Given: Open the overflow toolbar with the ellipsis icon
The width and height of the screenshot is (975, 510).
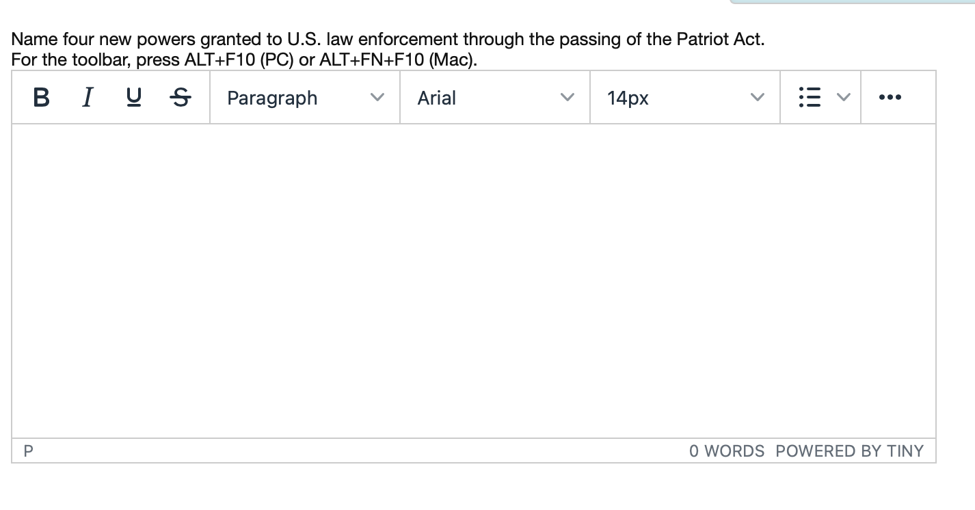Looking at the screenshot, I should tap(890, 97).
